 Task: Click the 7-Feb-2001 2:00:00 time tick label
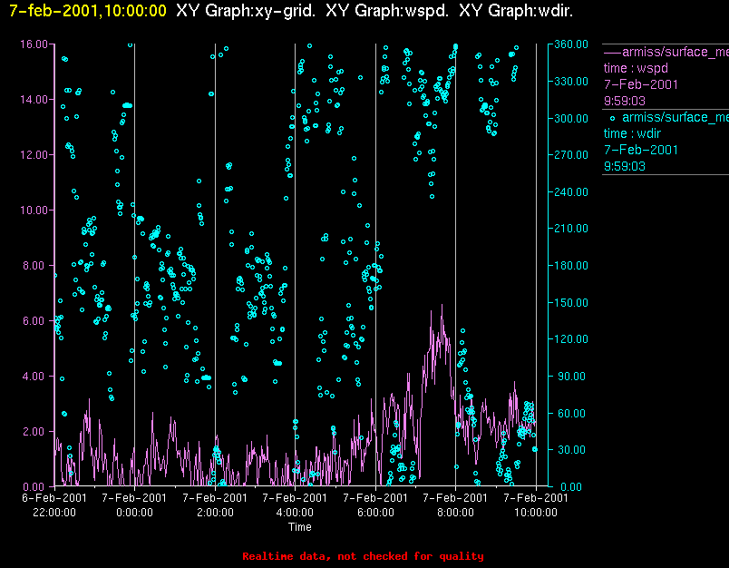[215, 505]
